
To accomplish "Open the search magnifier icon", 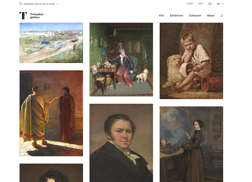I will (x=222, y=16).
